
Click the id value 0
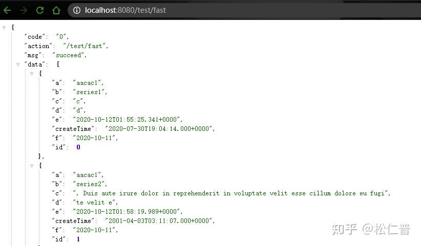[78, 147]
